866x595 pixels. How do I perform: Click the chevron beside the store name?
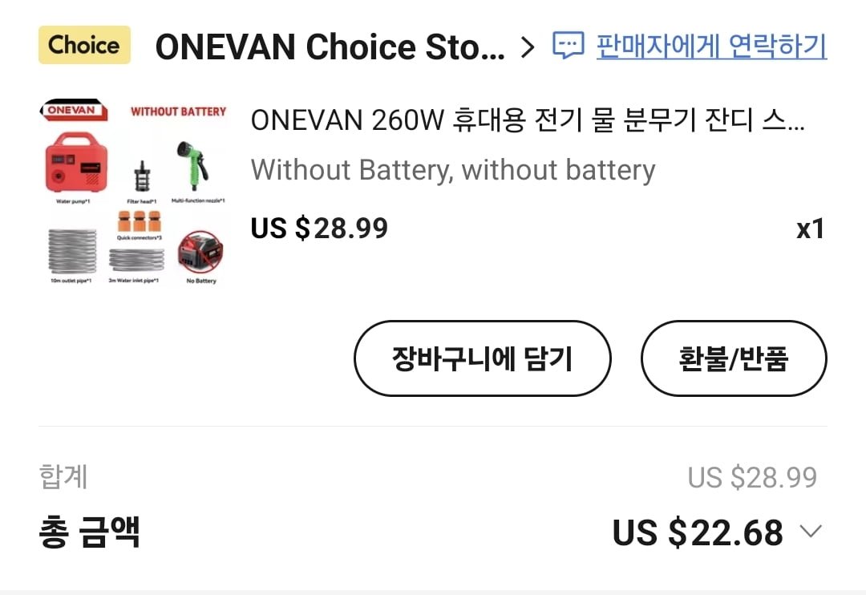point(528,47)
